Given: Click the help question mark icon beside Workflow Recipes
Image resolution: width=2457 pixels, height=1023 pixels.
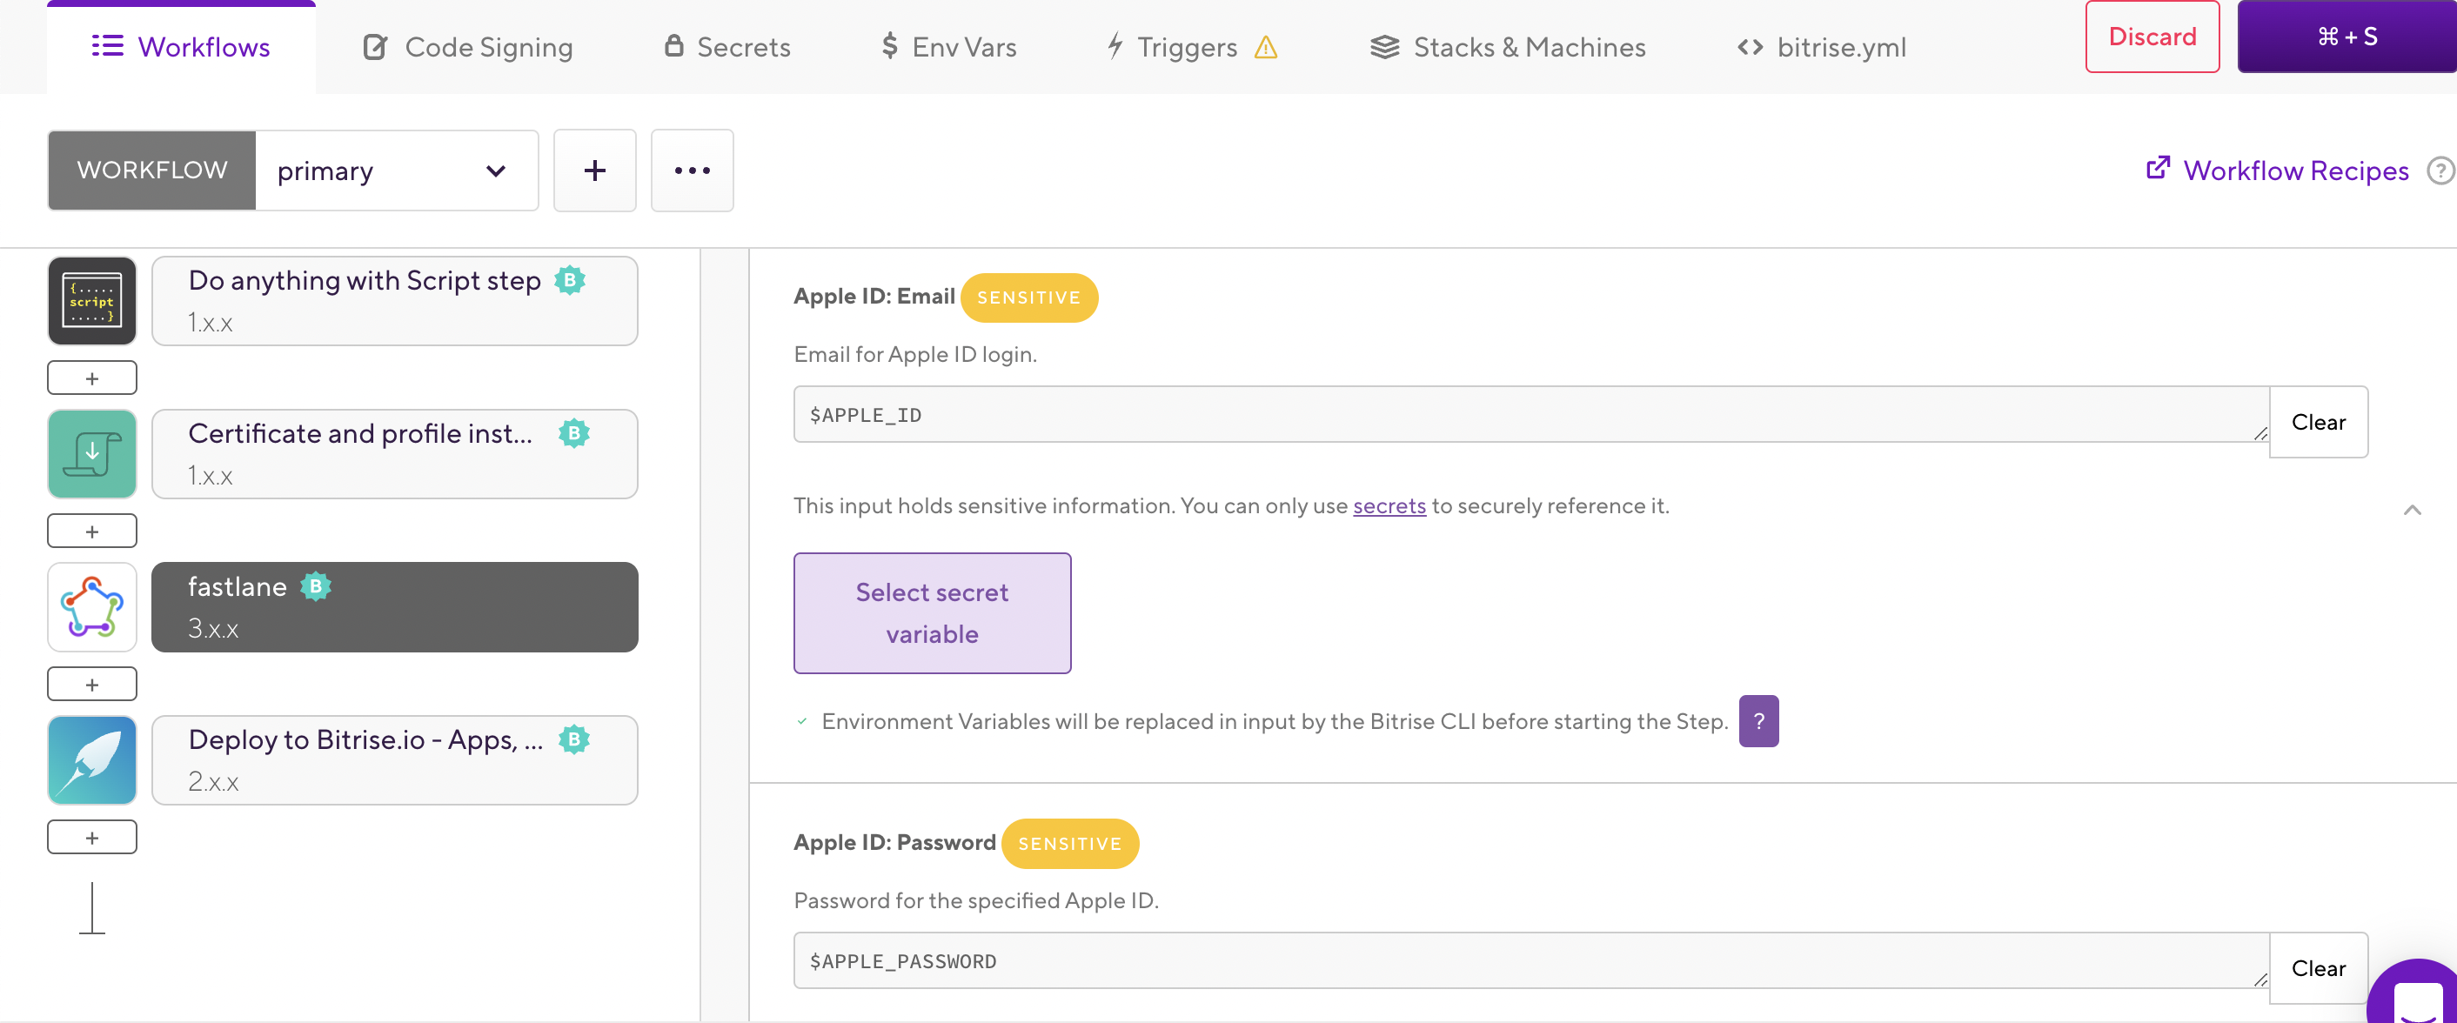Looking at the screenshot, I should pyautogui.click(x=2440, y=170).
